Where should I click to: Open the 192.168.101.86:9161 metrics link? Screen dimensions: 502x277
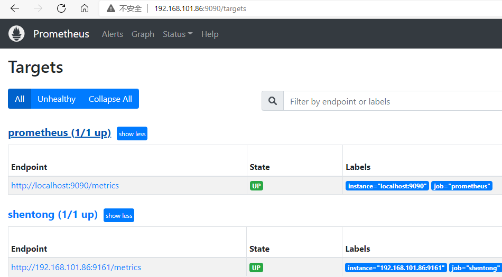click(76, 268)
